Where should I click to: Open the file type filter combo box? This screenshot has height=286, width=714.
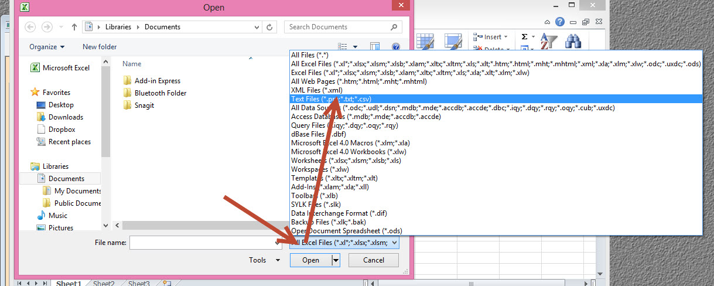click(344, 242)
